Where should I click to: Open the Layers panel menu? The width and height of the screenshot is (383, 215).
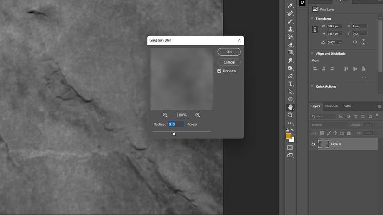(379, 106)
